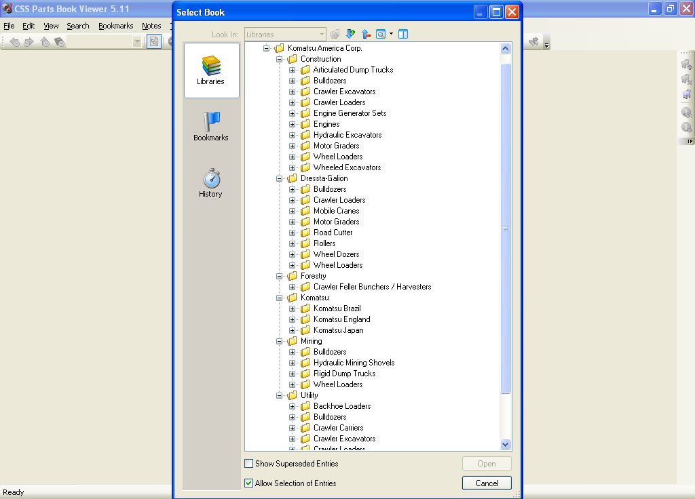Click the expand-all blue down arrow icon

click(x=351, y=34)
